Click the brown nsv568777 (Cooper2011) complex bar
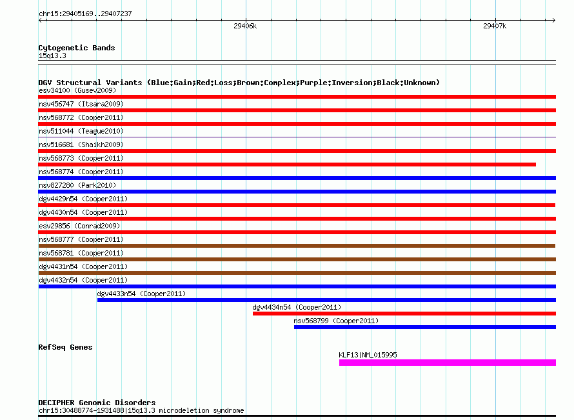 tap(297, 246)
